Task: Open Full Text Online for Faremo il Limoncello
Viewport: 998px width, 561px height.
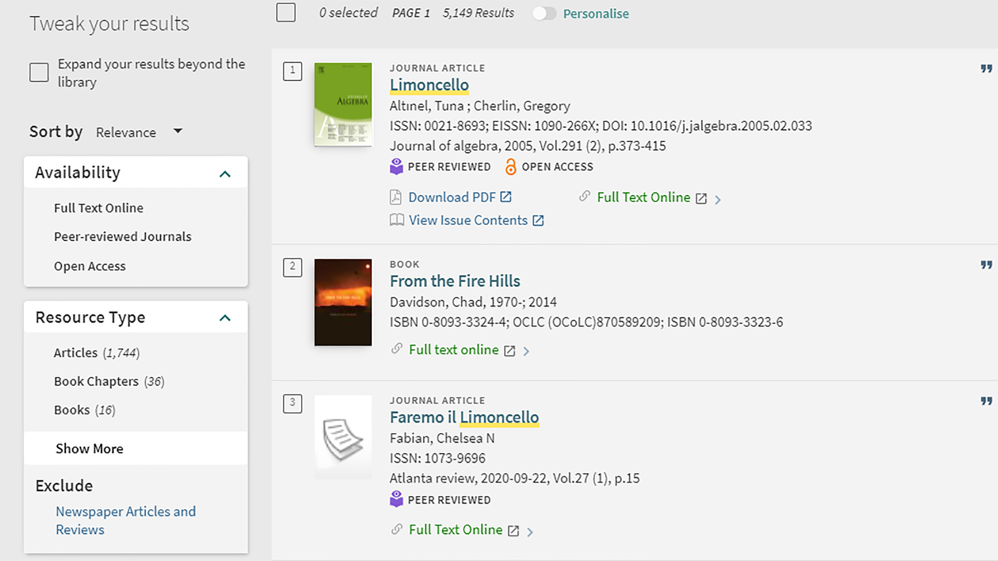Action: click(x=455, y=529)
